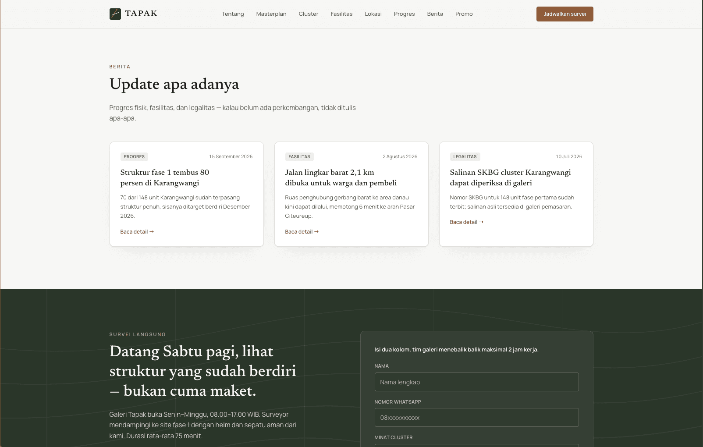The image size is (703, 447).
Task: Click the FASILITAS tag badge
Action: [x=299, y=156]
